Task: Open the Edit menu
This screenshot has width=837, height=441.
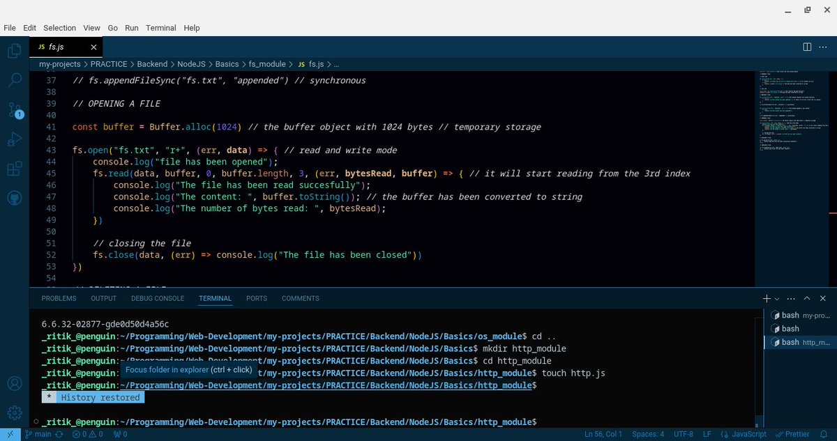Action: tap(29, 28)
